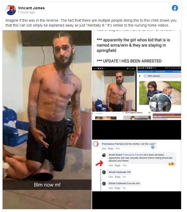Open the large left photo attachment
Screen dimensions: 187x212
point(47,120)
